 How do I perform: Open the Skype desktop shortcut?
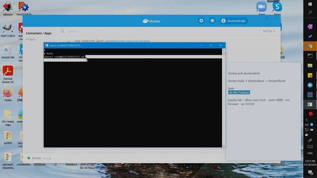277,8
